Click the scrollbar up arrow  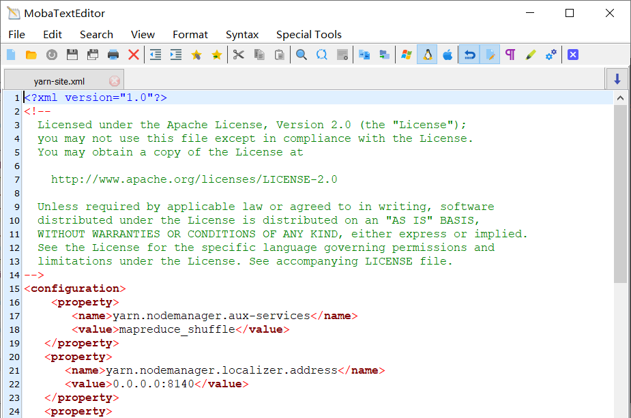620,98
